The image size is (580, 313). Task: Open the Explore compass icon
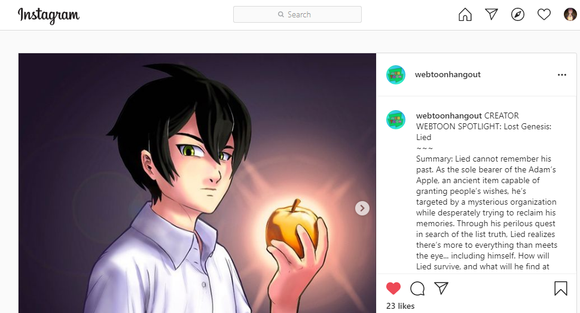pyautogui.click(x=517, y=14)
